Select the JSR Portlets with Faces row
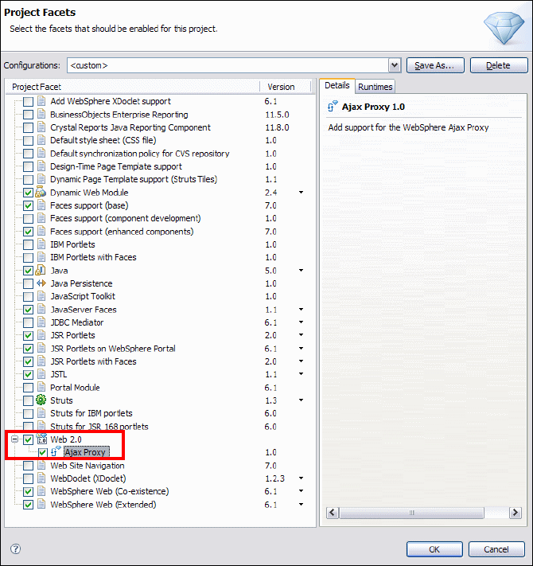The width and height of the screenshot is (533, 566). 93,361
